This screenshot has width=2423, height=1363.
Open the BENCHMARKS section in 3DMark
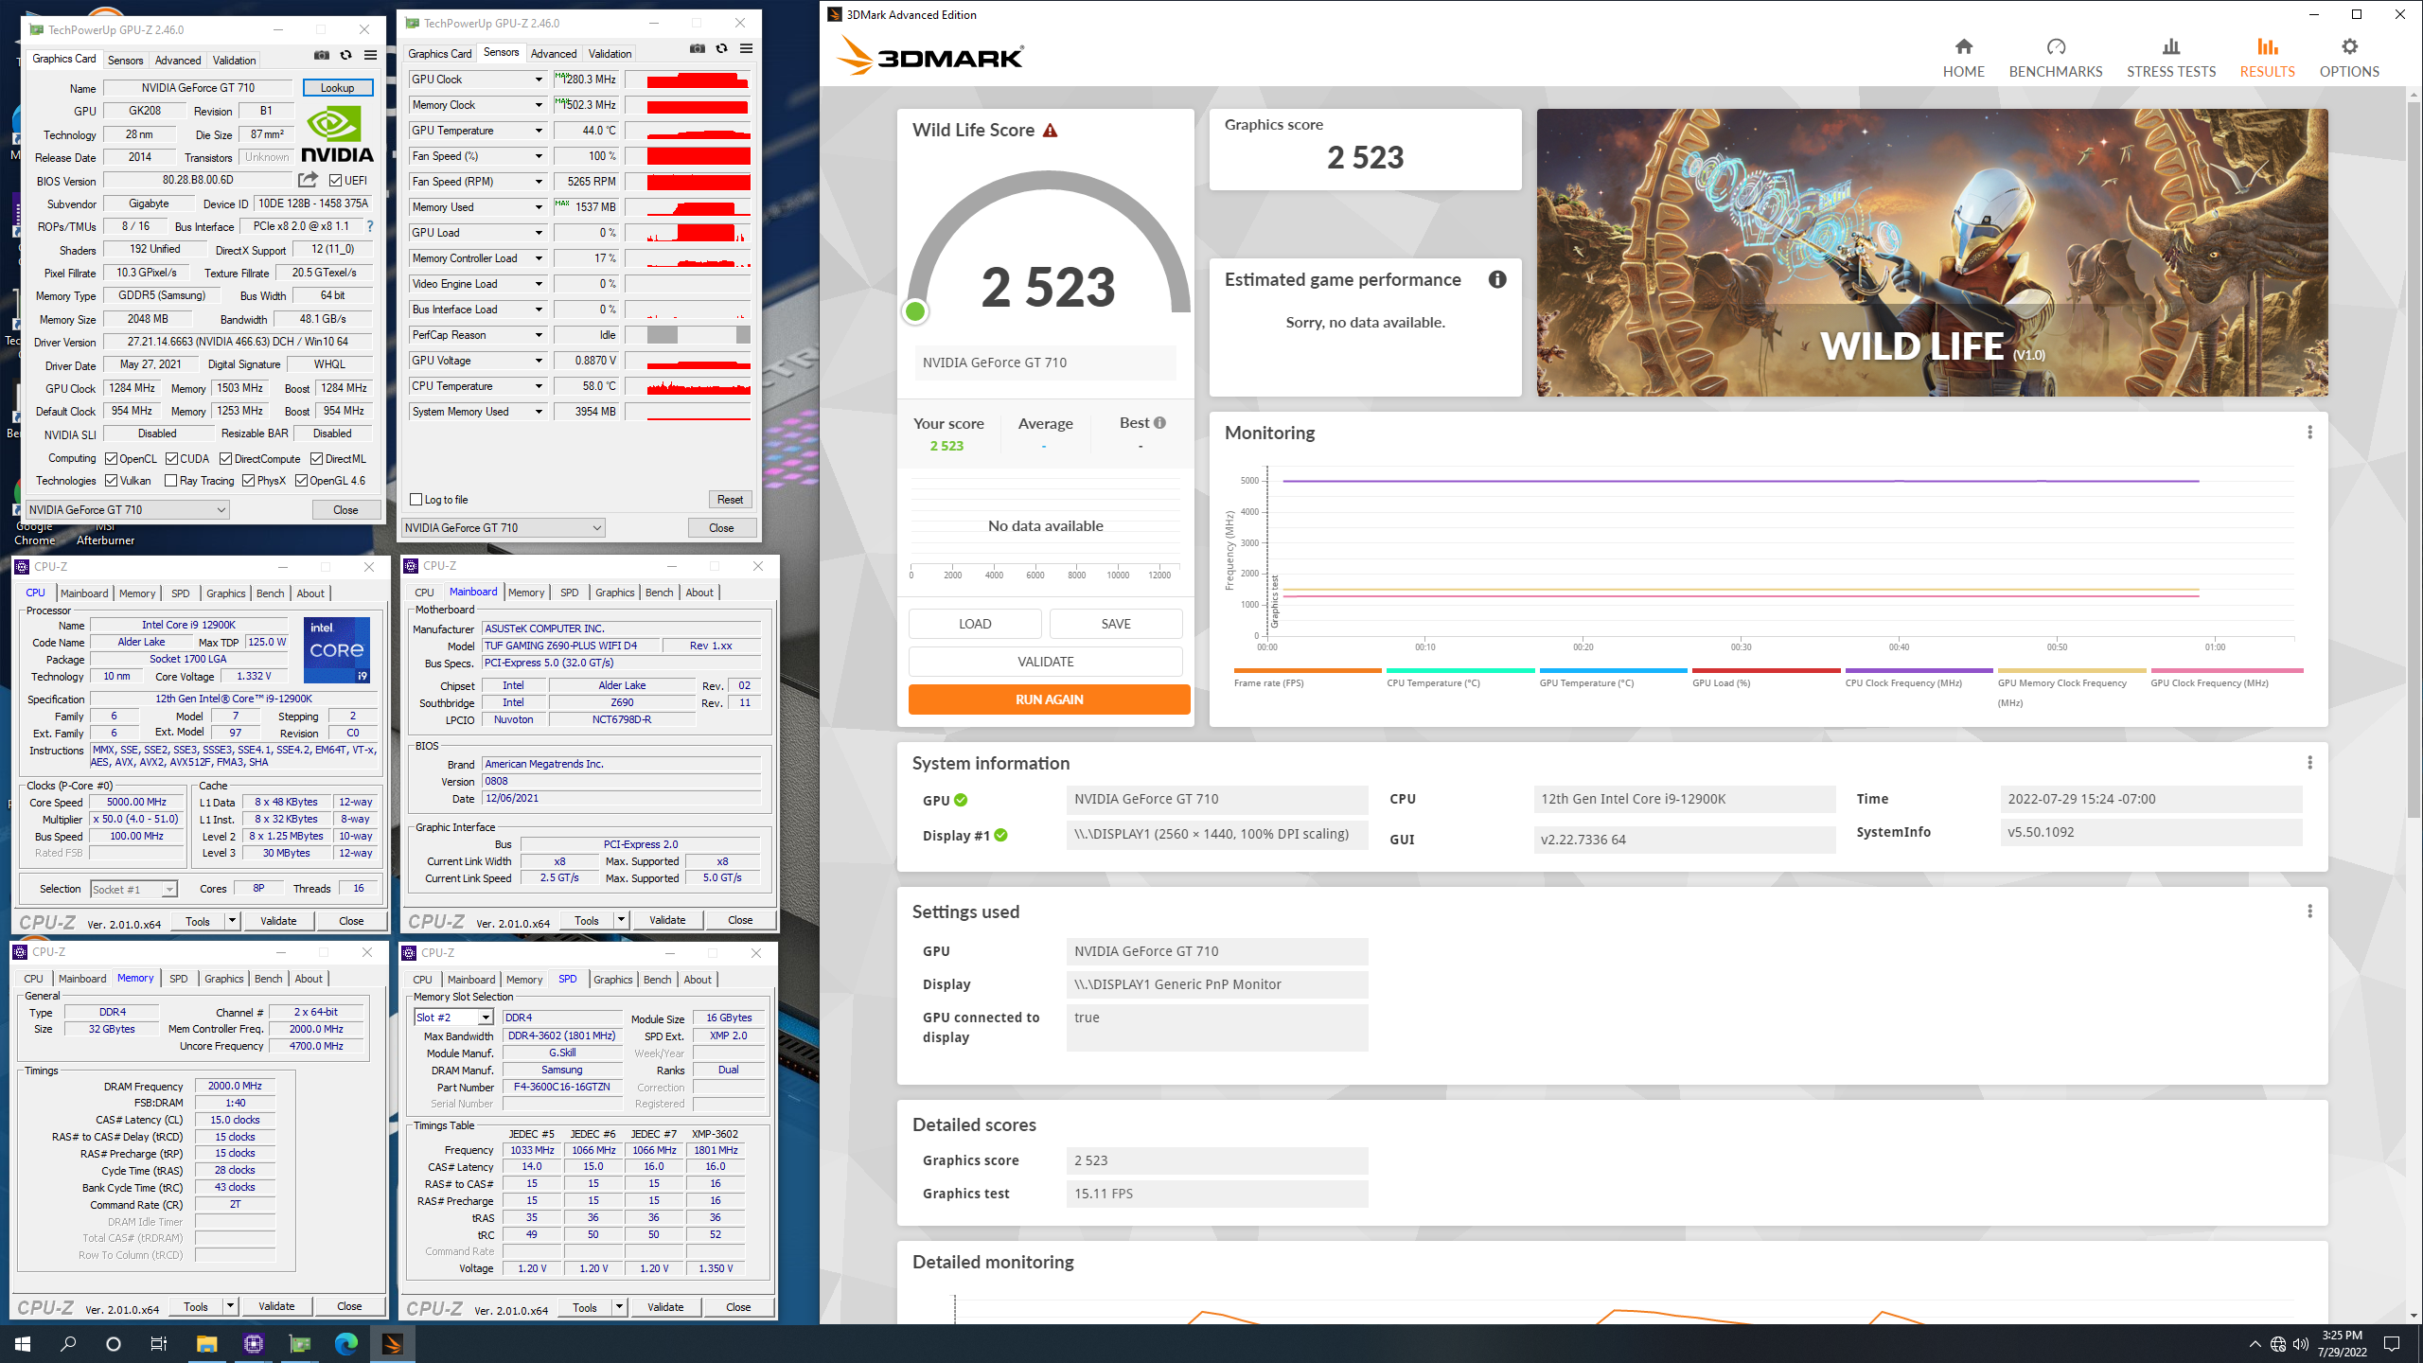(2055, 57)
